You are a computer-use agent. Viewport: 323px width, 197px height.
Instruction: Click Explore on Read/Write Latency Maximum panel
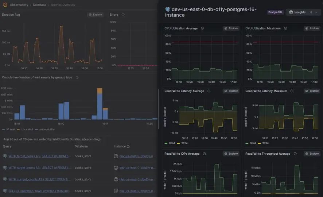312,91
